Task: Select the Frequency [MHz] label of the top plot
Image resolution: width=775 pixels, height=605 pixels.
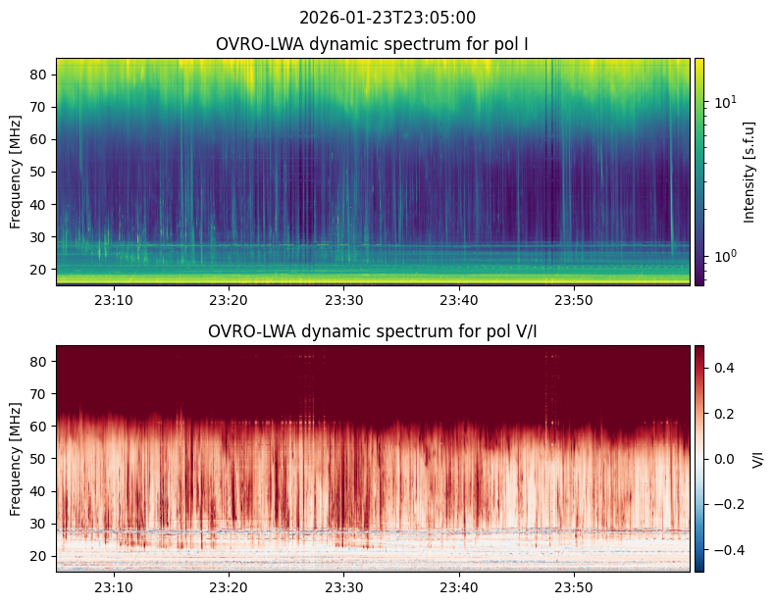Action: 16,172
